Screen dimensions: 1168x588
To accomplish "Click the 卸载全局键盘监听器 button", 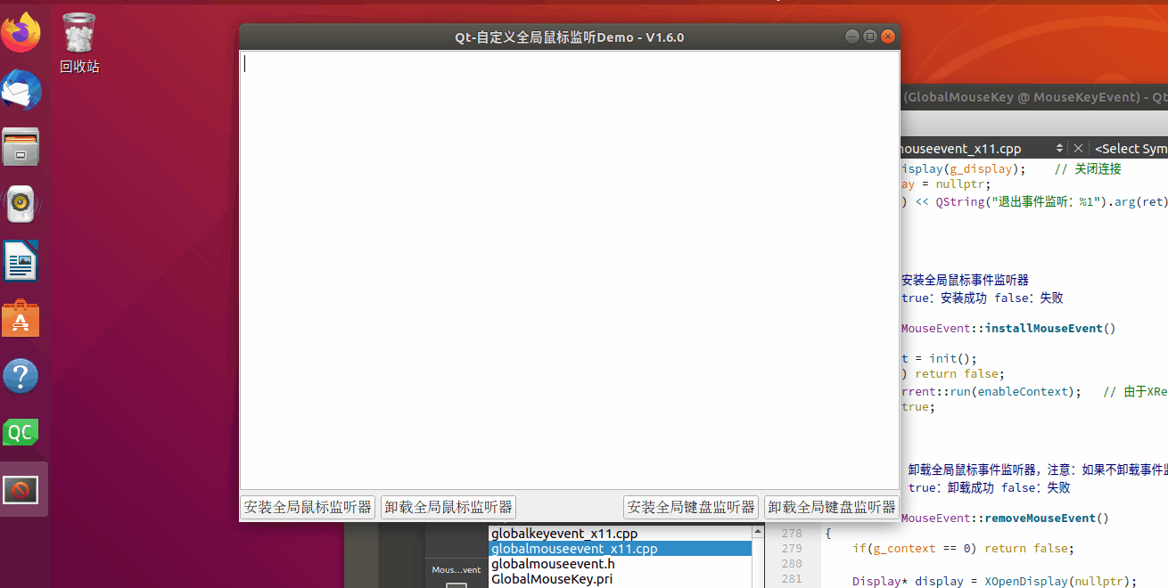I will pos(831,507).
